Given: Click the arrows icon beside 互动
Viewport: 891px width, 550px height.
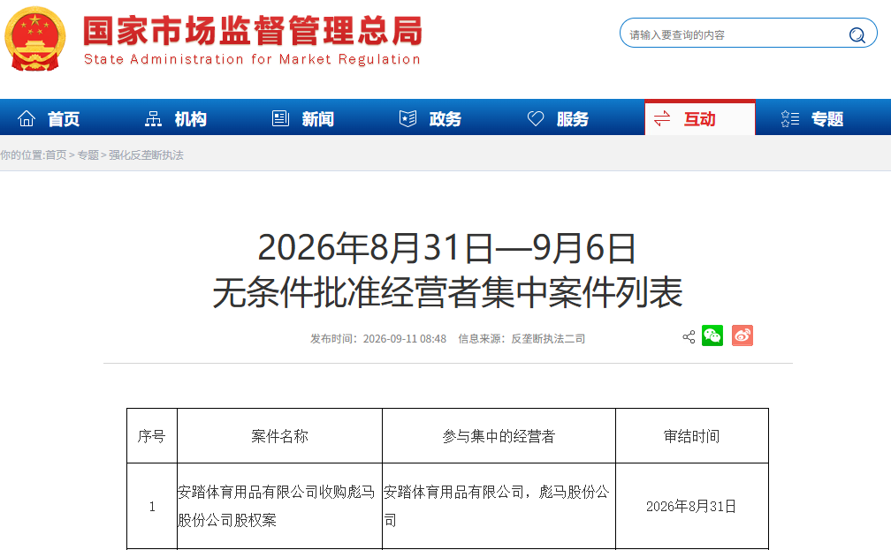Looking at the screenshot, I should (x=662, y=118).
